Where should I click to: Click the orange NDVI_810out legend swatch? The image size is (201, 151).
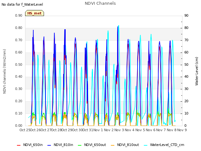[113, 145]
